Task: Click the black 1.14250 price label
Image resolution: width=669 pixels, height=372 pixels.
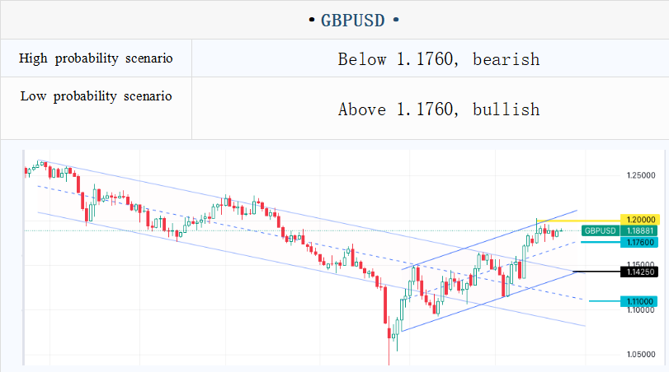Action: (x=639, y=272)
